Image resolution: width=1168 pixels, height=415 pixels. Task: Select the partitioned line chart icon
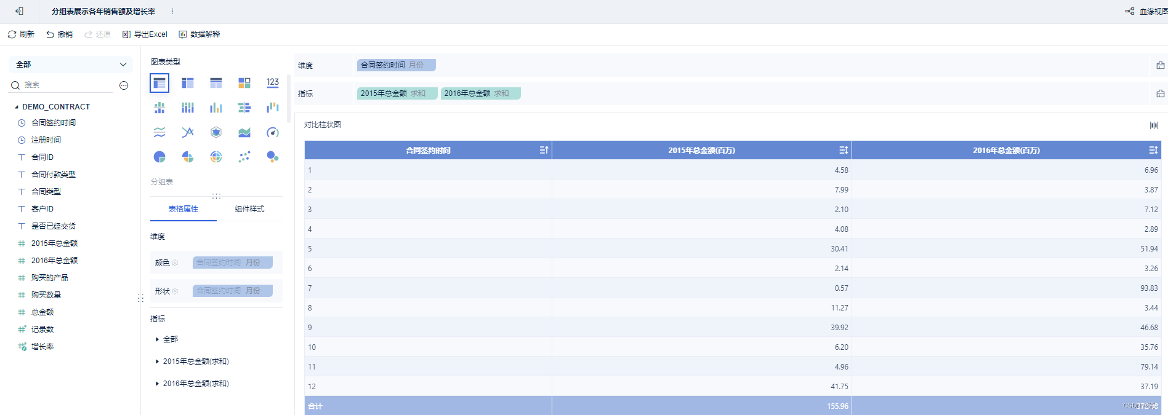click(x=159, y=132)
